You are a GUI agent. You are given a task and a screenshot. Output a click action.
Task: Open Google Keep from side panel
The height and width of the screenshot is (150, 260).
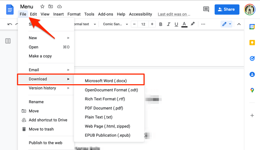click(252, 43)
